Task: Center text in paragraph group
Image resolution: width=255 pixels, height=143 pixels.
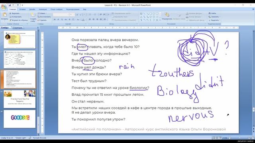Action: point(93,19)
